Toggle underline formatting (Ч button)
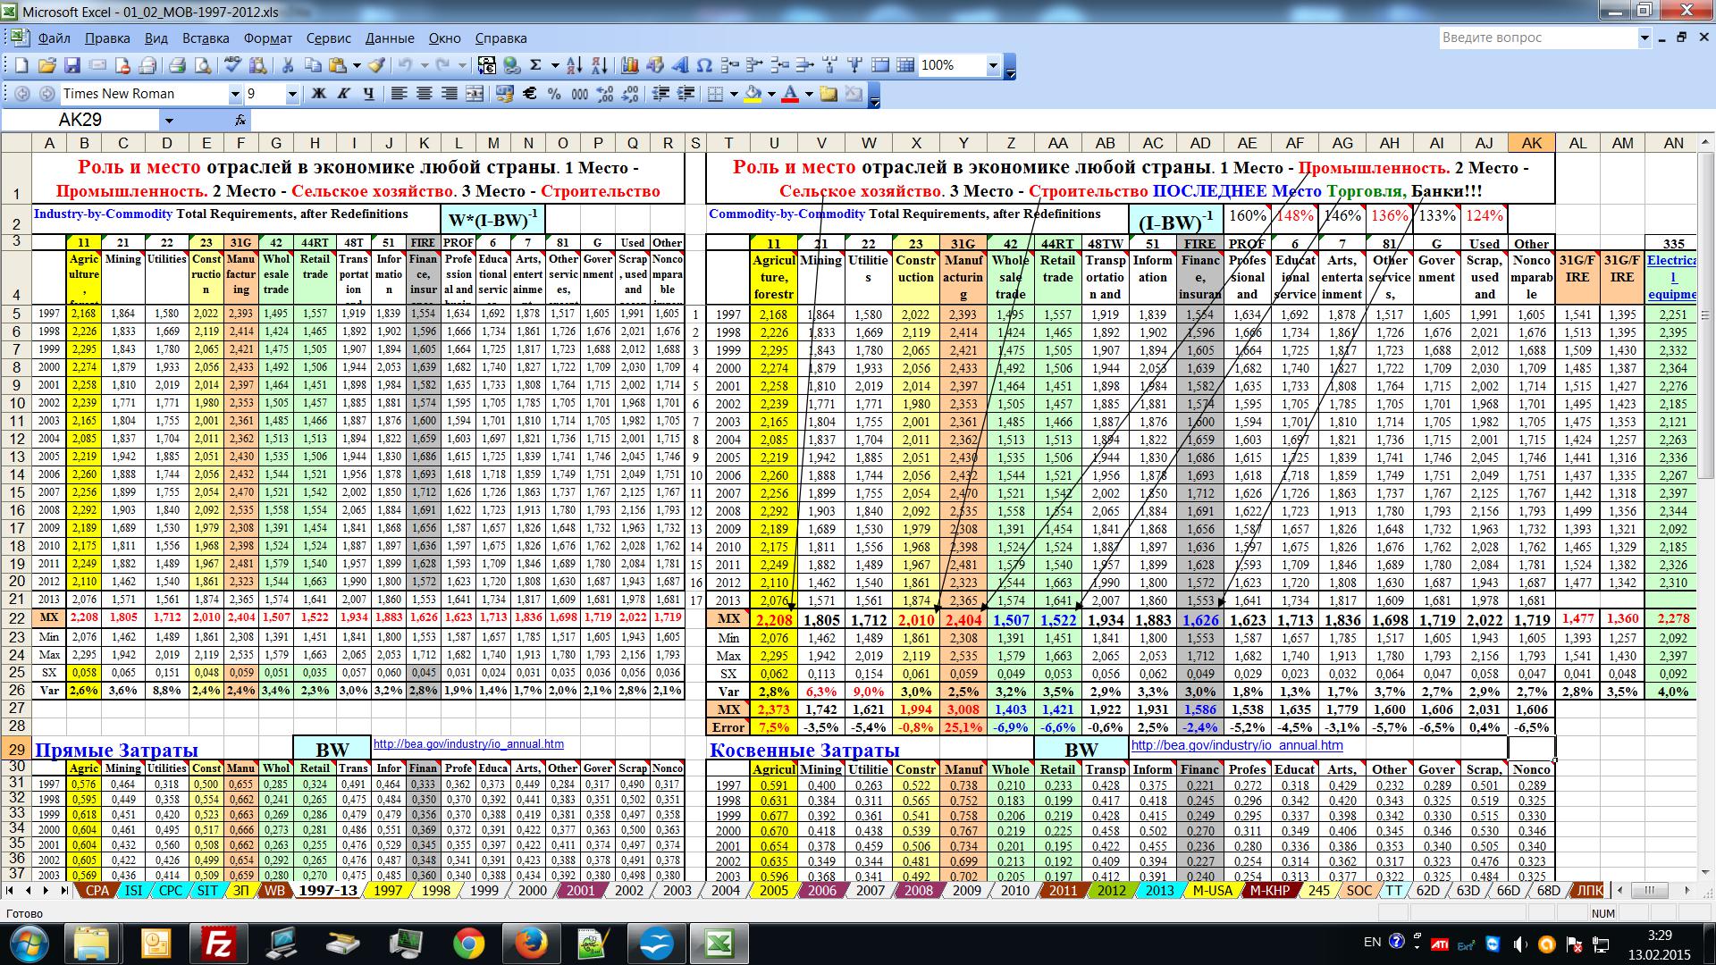 click(x=368, y=94)
